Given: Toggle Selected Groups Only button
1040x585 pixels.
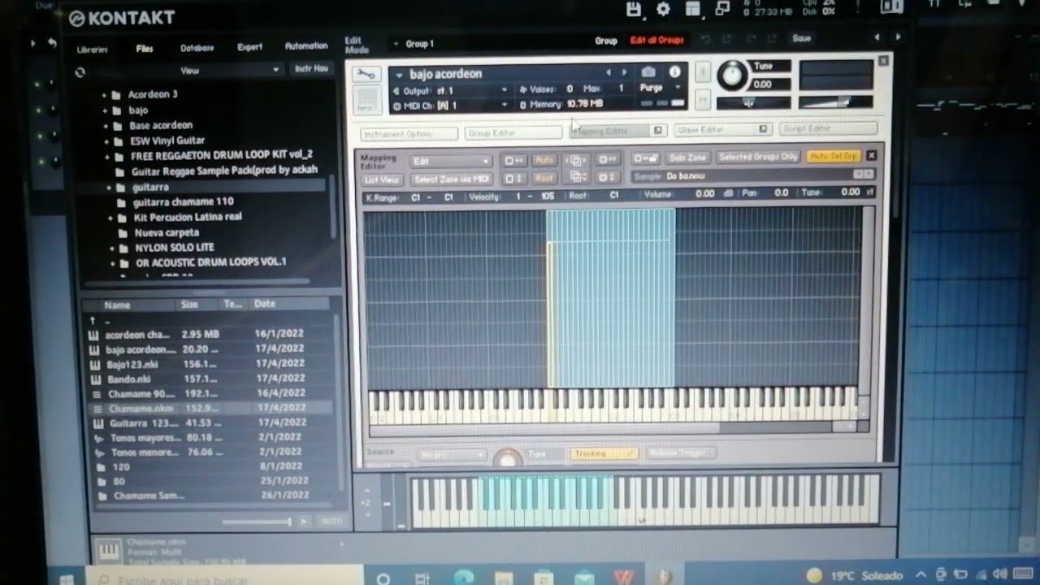Looking at the screenshot, I should pyautogui.click(x=758, y=157).
